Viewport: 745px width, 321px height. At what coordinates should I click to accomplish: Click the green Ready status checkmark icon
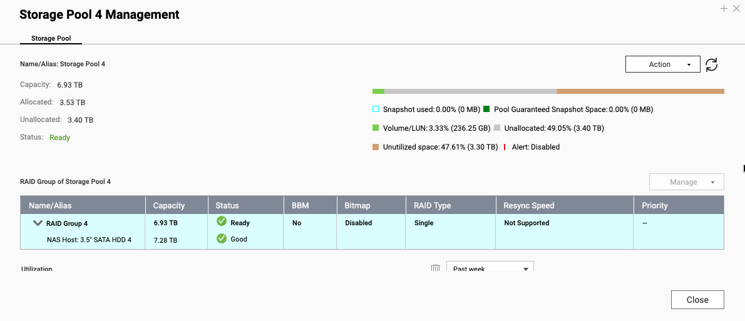(x=222, y=222)
